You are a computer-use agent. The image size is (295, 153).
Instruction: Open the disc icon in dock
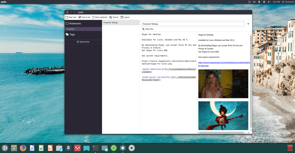coord(132,148)
